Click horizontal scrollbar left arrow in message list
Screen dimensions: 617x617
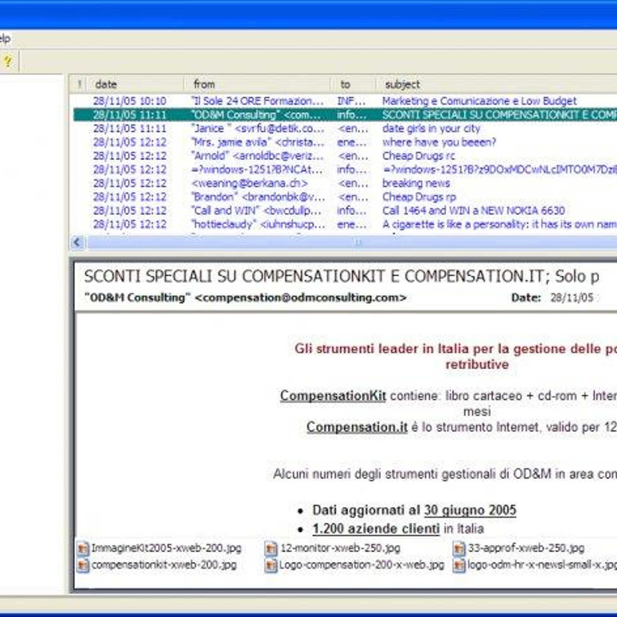[x=77, y=243]
